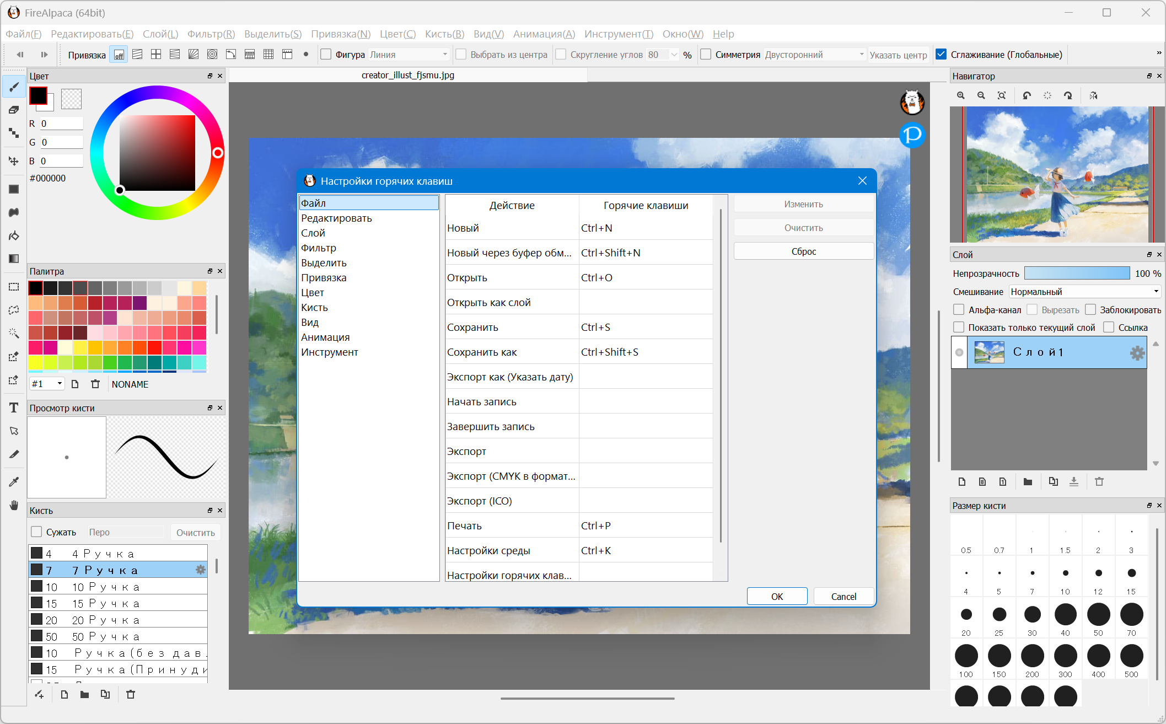
Task: Click zoom in icon in Navigator
Action: click(x=961, y=95)
